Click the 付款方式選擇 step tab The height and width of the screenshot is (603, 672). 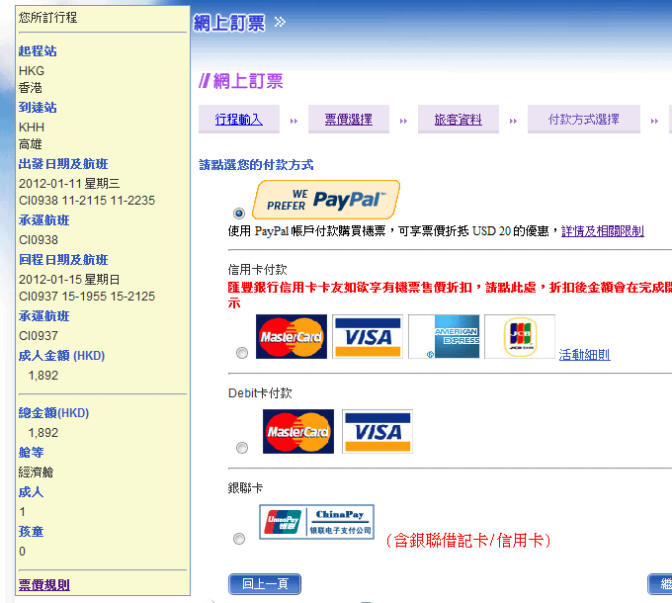[583, 120]
